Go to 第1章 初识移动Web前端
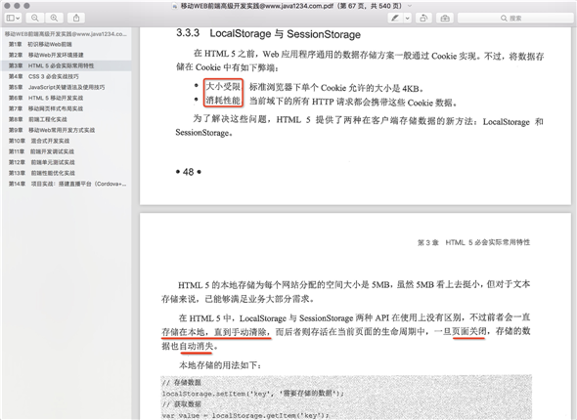577x420 pixels. [40, 45]
